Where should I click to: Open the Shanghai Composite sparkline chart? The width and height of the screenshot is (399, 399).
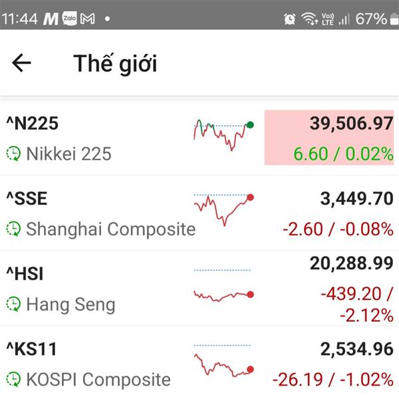223,209
